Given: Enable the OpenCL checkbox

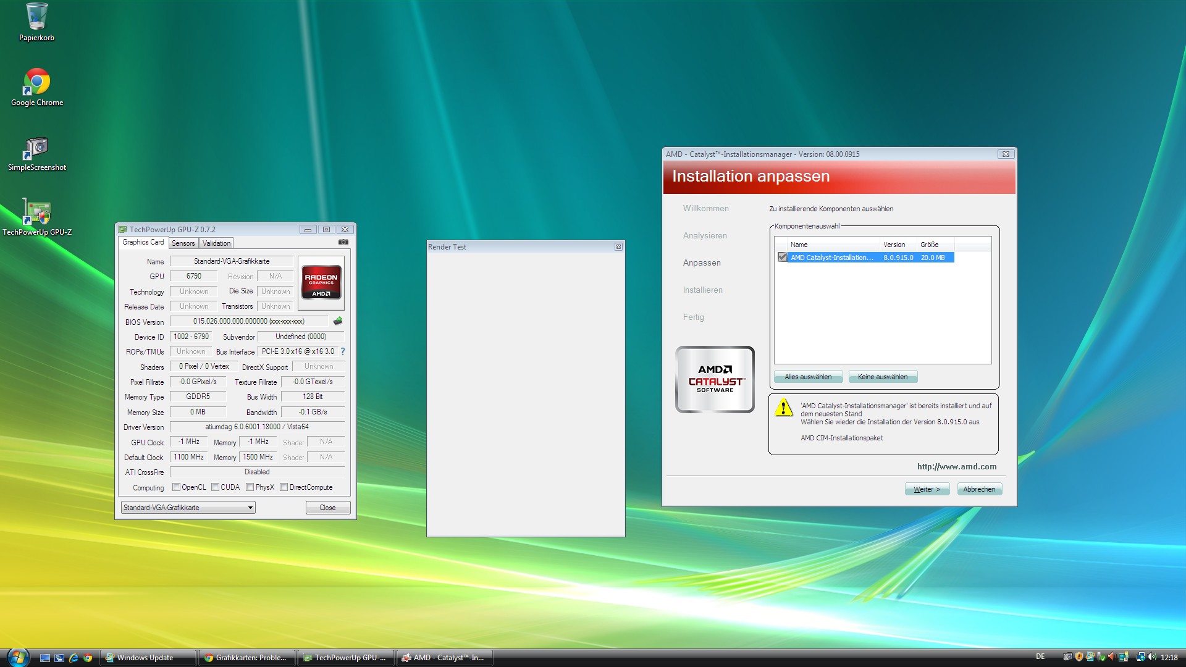Looking at the screenshot, I should [x=177, y=487].
